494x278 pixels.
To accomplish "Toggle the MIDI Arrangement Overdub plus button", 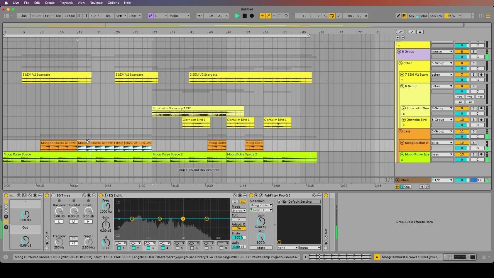I will click(262, 16).
